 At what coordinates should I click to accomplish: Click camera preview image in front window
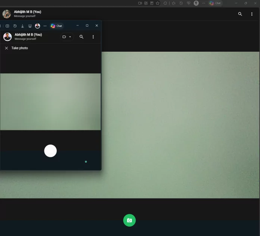[50, 102]
